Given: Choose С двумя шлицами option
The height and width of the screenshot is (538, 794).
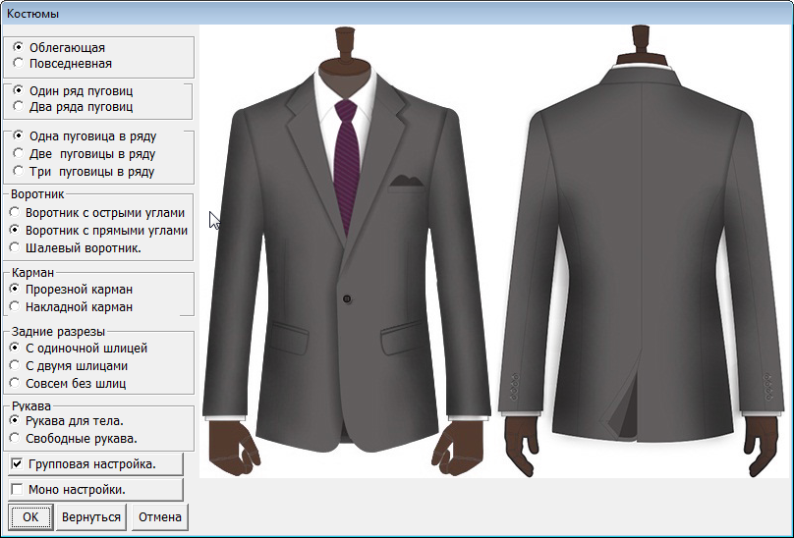Looking at the screenshot, I should click(15, 366).
